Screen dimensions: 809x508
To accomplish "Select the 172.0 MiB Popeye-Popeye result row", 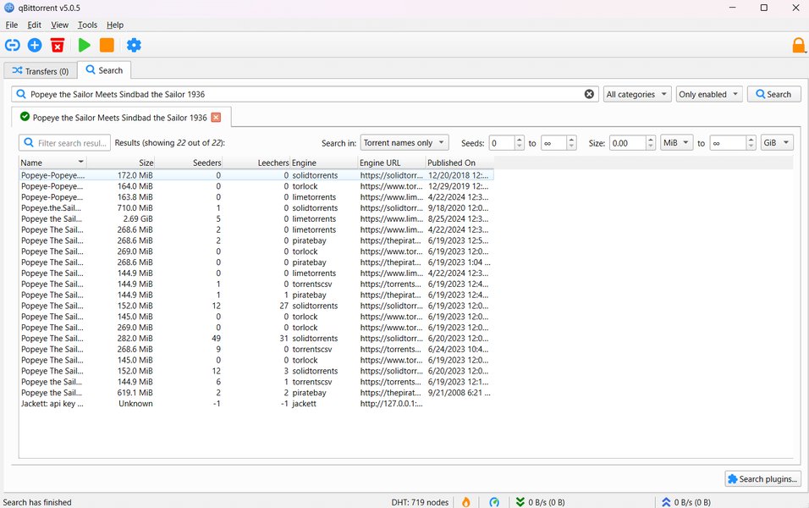I will point(256,175).
